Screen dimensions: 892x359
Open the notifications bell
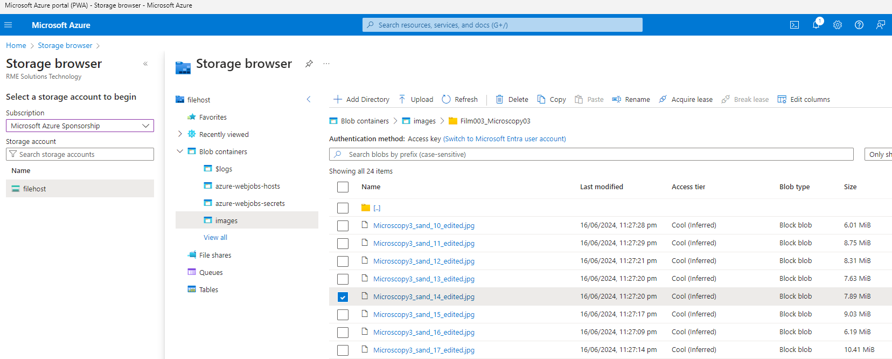coord(816,25)
